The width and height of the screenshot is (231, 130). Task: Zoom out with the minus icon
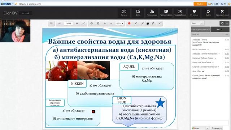pyautogui.click(x=111, y=23)
